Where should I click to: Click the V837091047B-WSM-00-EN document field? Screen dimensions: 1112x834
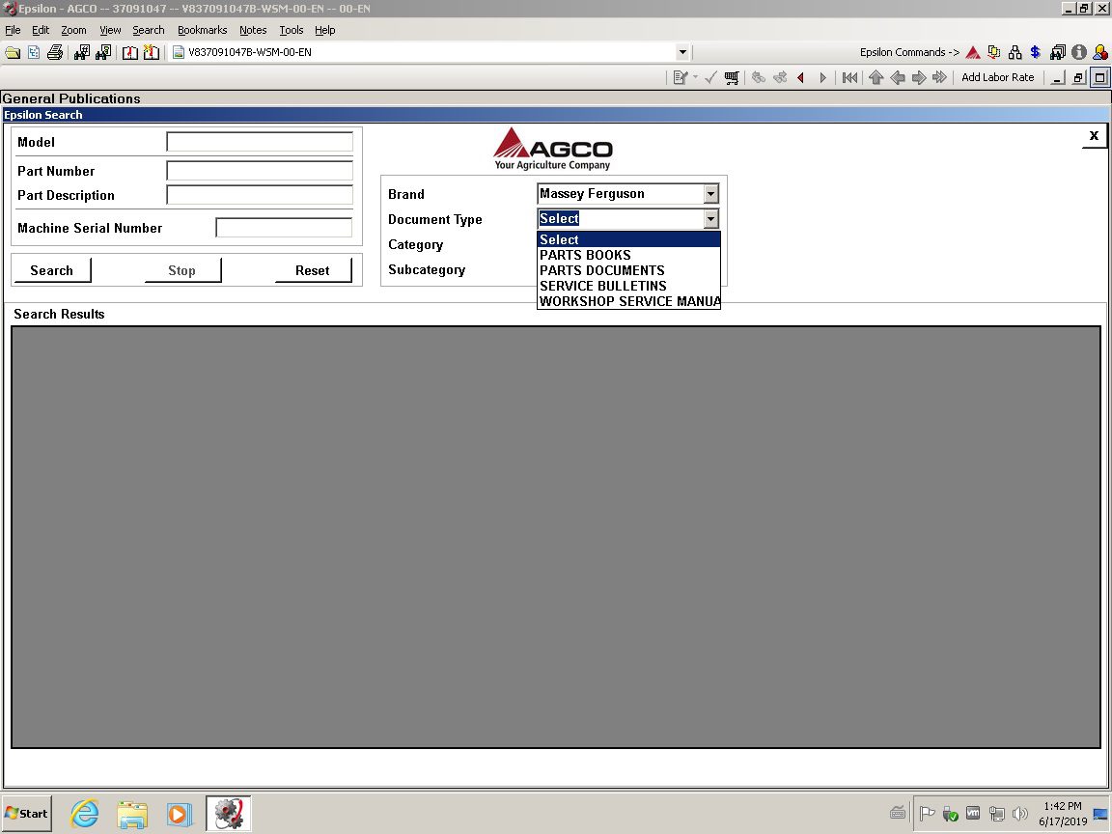(x=424, y=52)
